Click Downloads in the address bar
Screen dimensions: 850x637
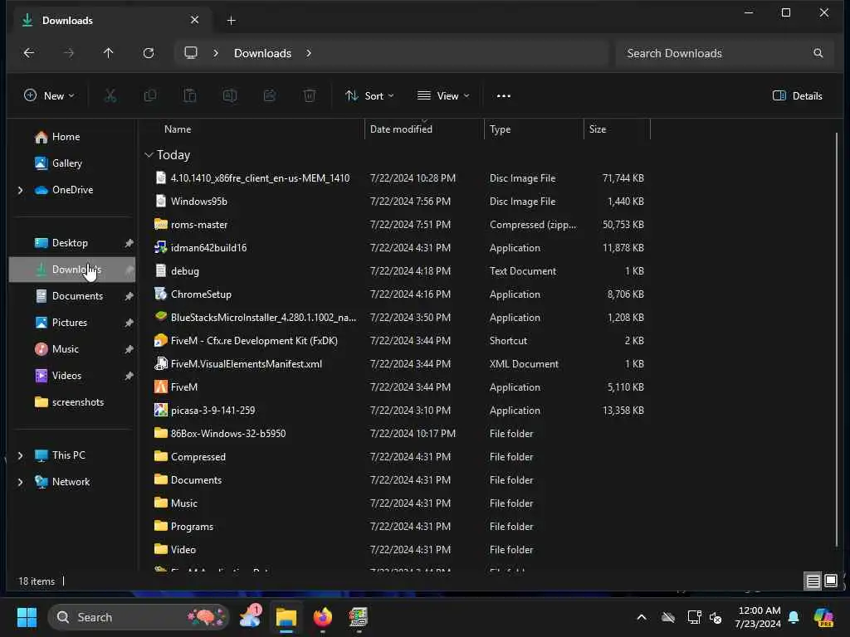tap(263, 53)
